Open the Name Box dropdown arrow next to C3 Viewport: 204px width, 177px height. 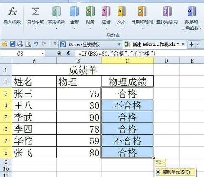[42, 53]
